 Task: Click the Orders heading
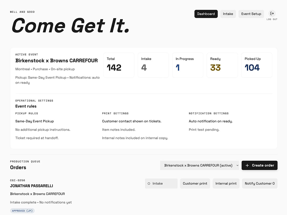coord(18,168)
